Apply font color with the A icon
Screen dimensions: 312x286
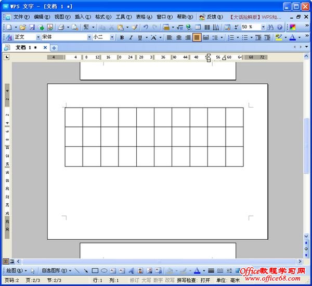tap(292, 37)
